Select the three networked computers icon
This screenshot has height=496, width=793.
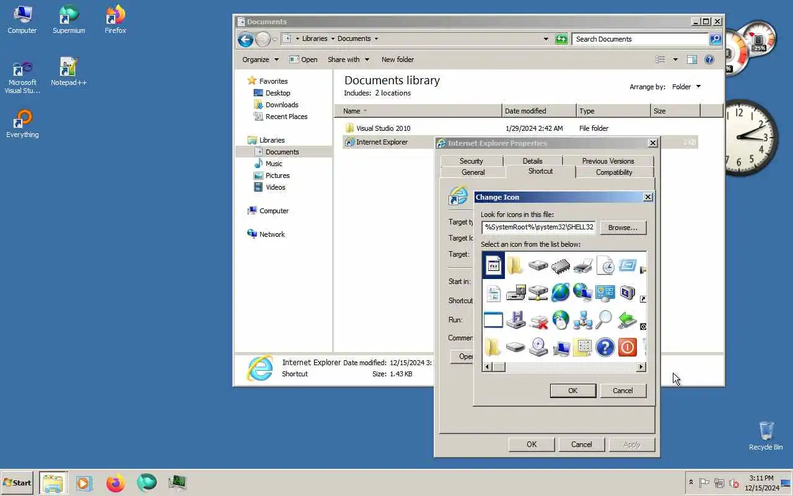582,320
